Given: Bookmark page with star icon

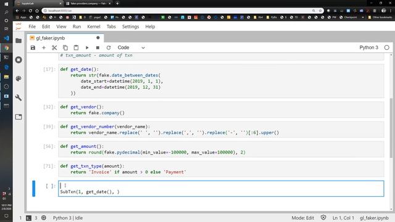Looking at the screenshot, I should point(320,11).
